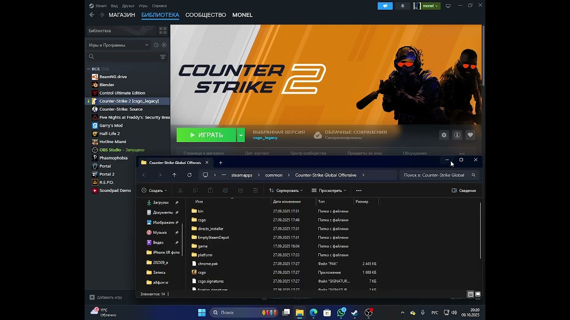Screen dimensions: 570x320
Task: Click common in the address breadcrumb
Action: (274, 175)
